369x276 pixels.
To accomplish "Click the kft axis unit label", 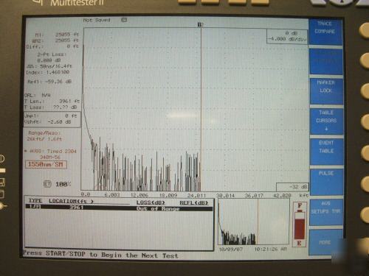I will tap(303, 196).
